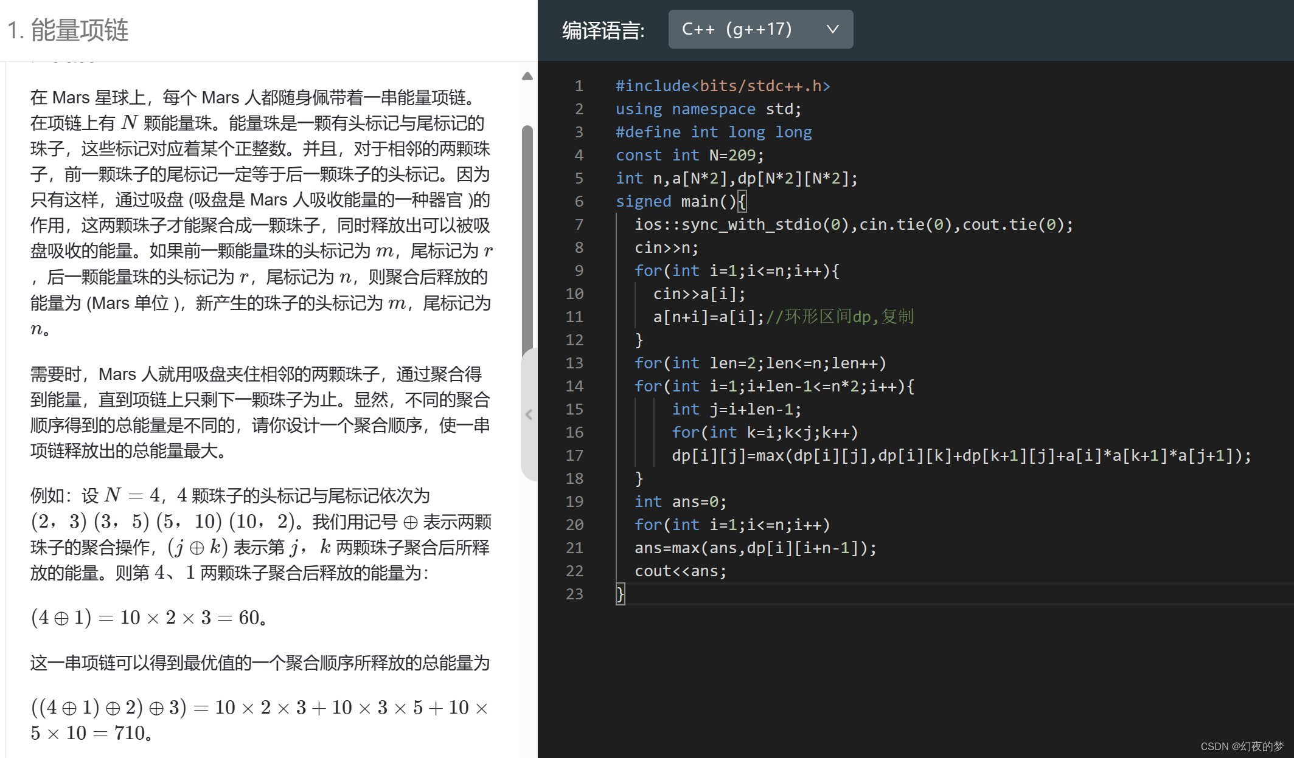Viewport: 1294px width, 758px height.
Task: Click line number 9 in the gutter
Action: click(x=579, y=270)
